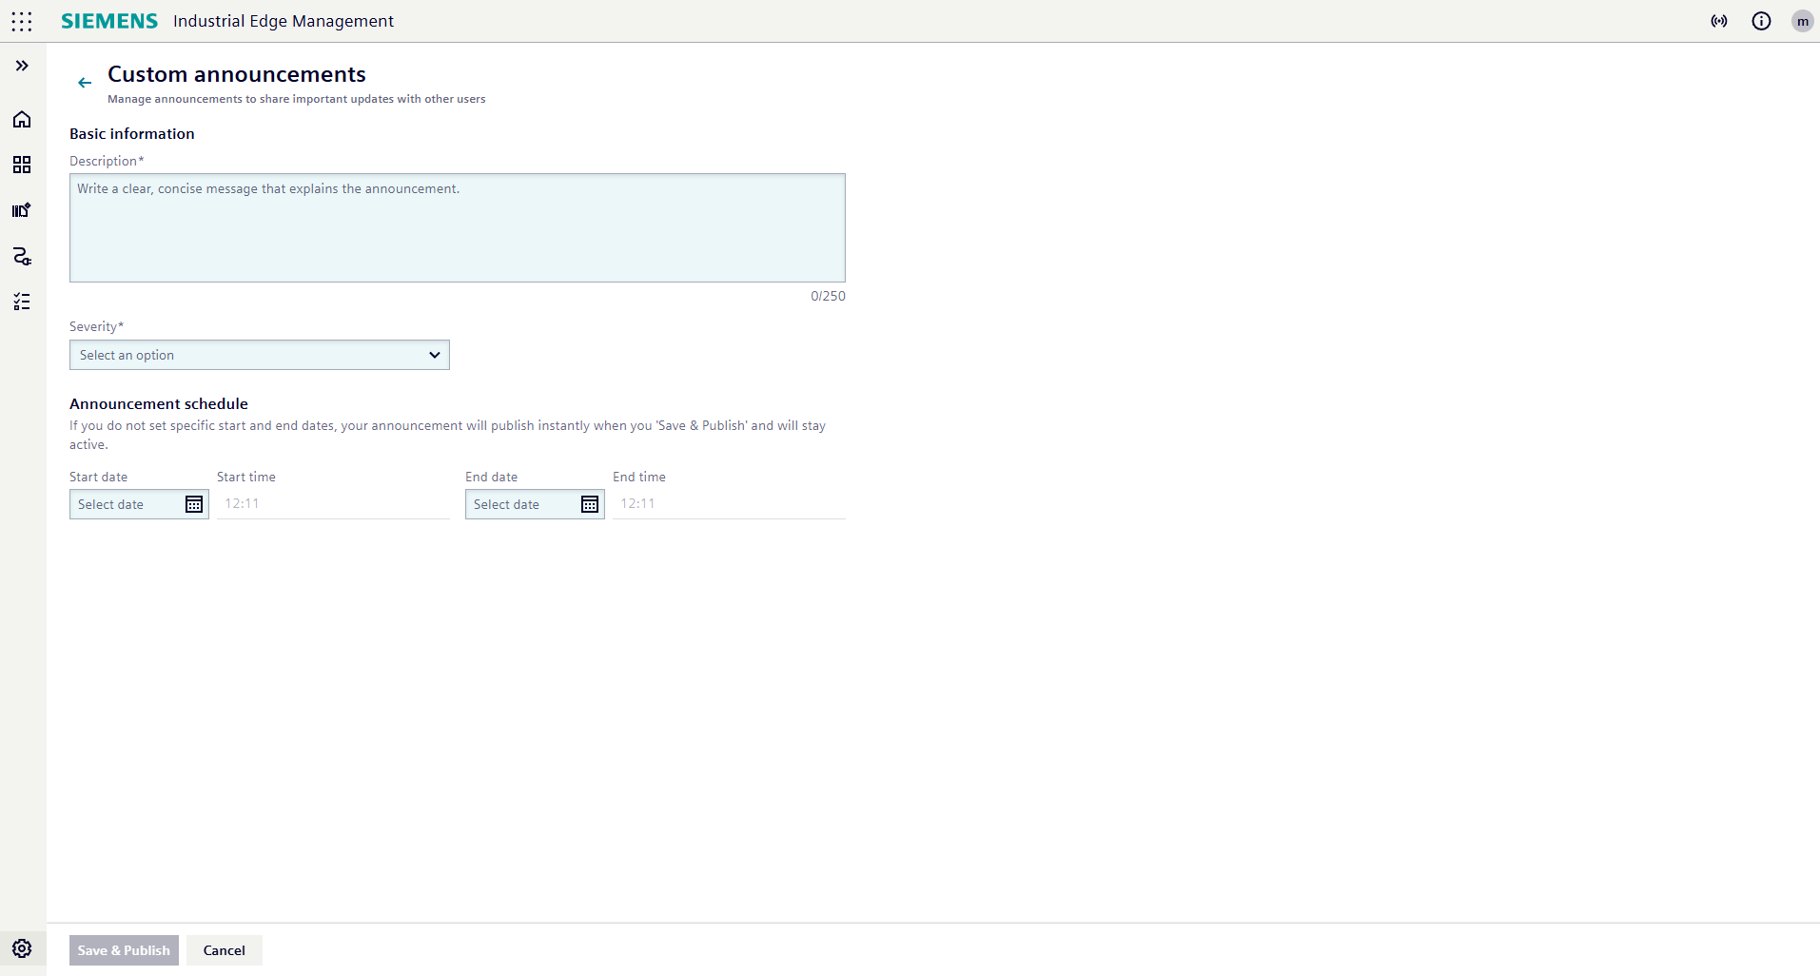Open the connections plug sidebar icon
Screen dimensions: 1820x976
[22, 256]
